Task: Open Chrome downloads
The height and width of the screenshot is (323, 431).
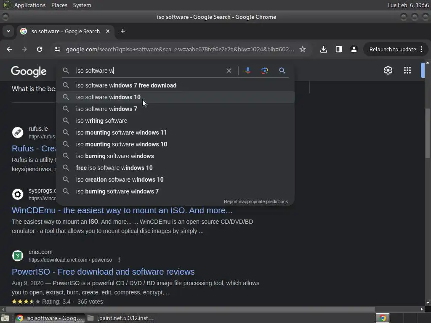Action: click(324, 49)
